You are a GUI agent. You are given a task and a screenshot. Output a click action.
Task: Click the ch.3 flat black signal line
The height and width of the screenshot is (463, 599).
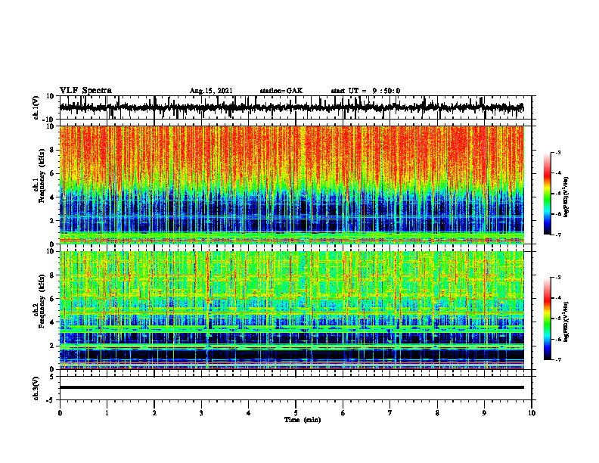coord(291,387)
